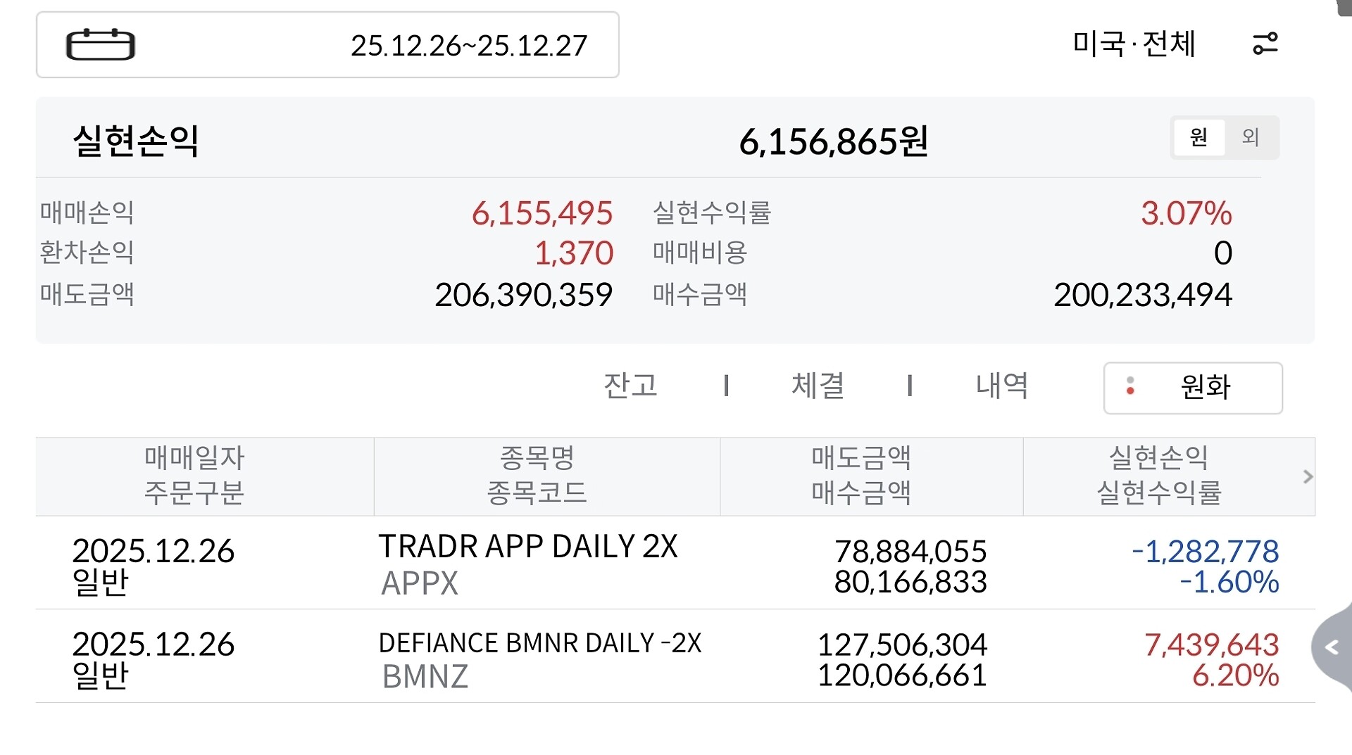Switch currency toggle to 외
Screen dimensions: 1352x755
click(1251, 137)
